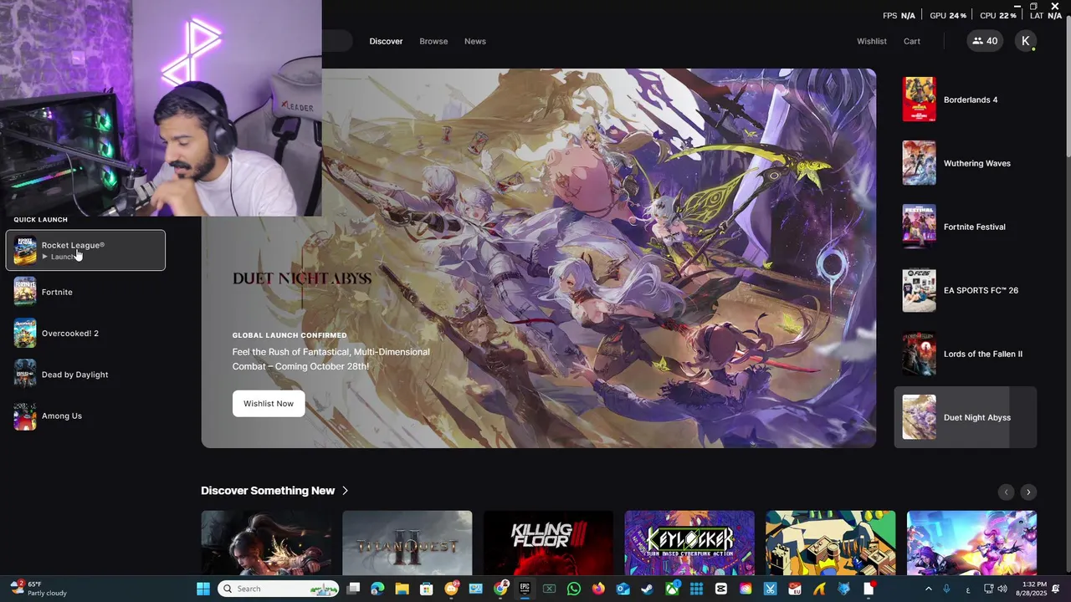The height and width of the screenshot is (602, 1071).
Task: Click the Windows taskbar Search box
Action: (279, 589)
